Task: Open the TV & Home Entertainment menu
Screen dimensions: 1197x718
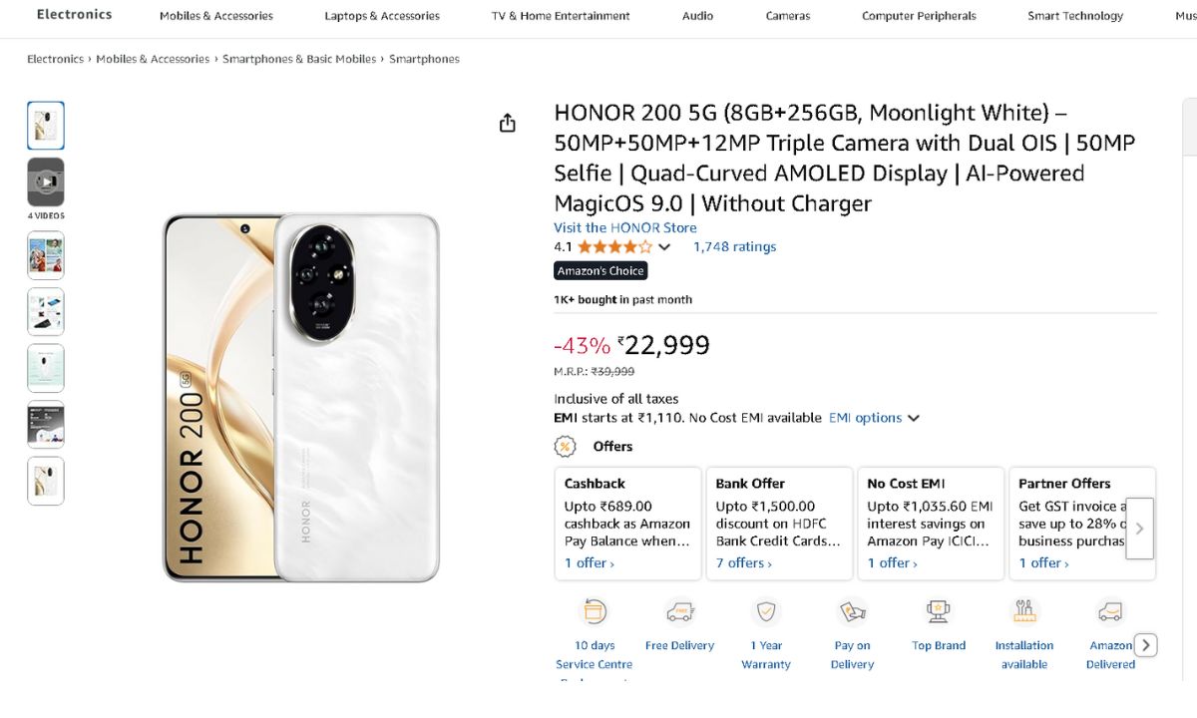Action: pyautogui.click(x=561, y=16)
